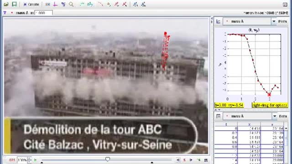Click the Save icon in toolbar
Viewport: 292px width, 164px height.
pos(14,4)
